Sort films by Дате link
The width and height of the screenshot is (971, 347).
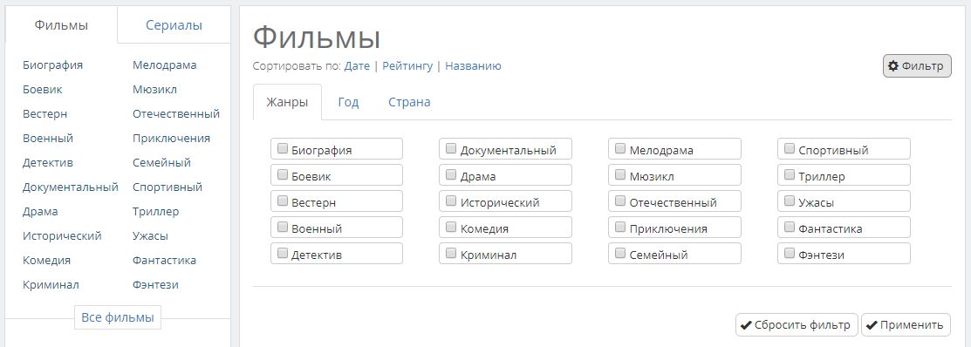click(358, 66)
